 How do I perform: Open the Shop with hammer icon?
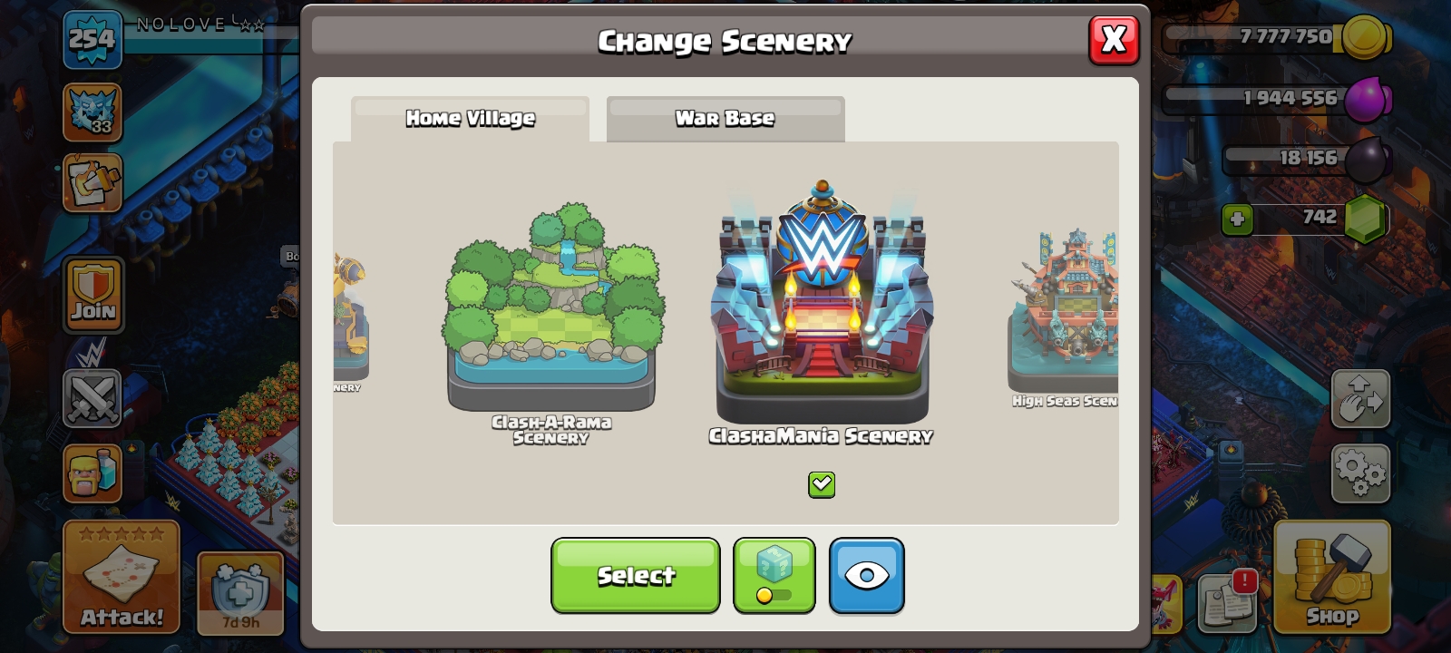pyautogui.click(x=1331, y=577)
